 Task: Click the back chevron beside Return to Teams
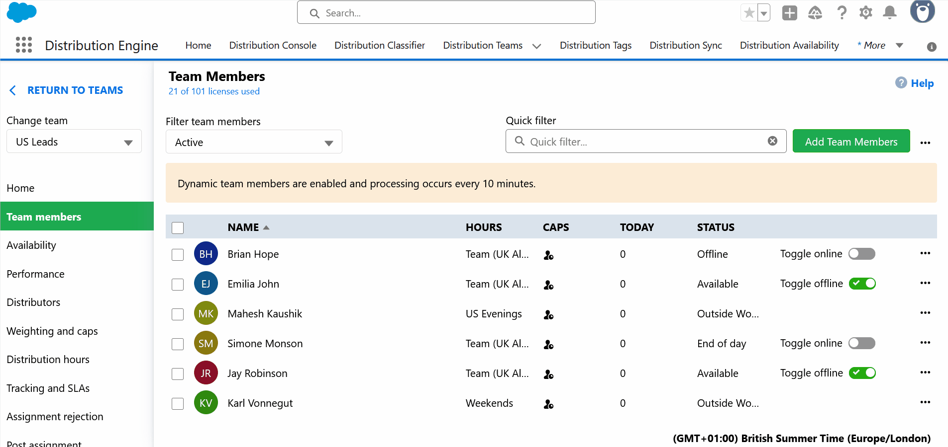(x=13, y=90)
